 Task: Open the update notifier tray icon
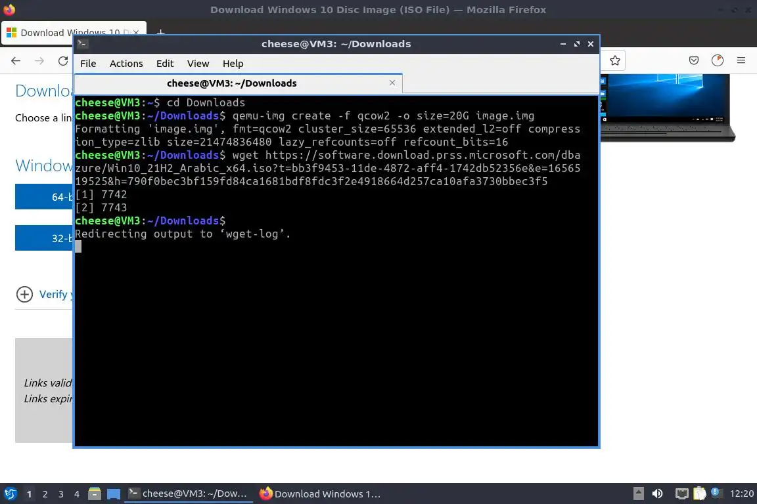click(x=716, y=492)
